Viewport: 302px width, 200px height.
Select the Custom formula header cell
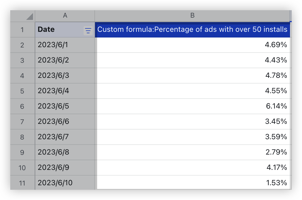coord(193,29)
